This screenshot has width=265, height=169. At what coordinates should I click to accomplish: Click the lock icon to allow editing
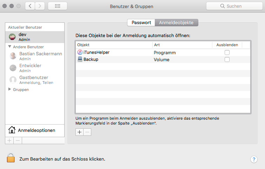(x=11, y=158)
